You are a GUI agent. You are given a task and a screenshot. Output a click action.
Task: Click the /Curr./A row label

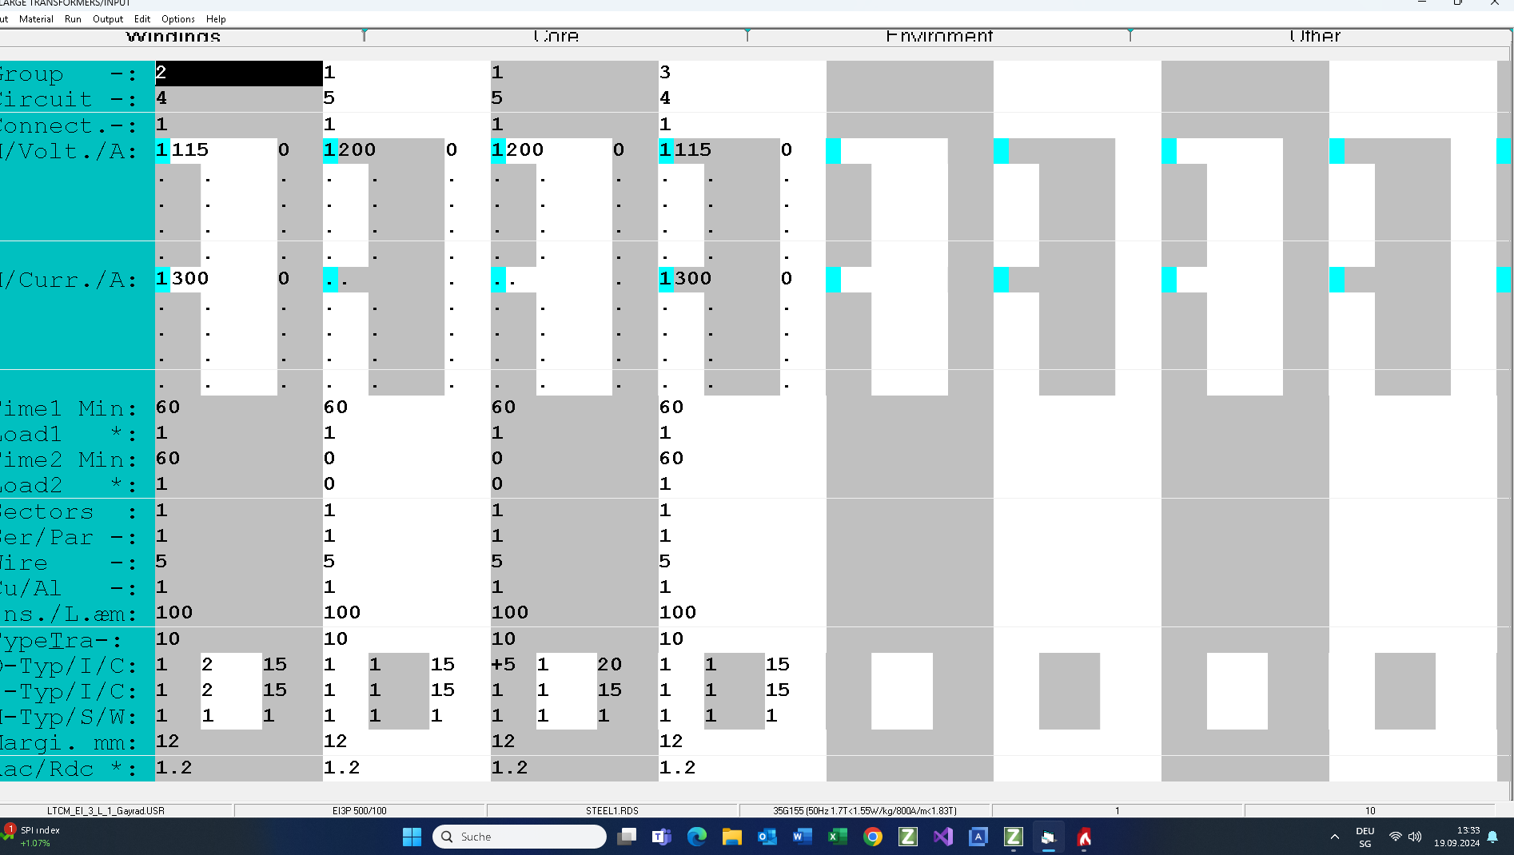point(69,280)
